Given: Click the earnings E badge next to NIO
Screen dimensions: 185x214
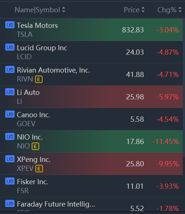Looking at the screenshot, I should click(35, 146).
